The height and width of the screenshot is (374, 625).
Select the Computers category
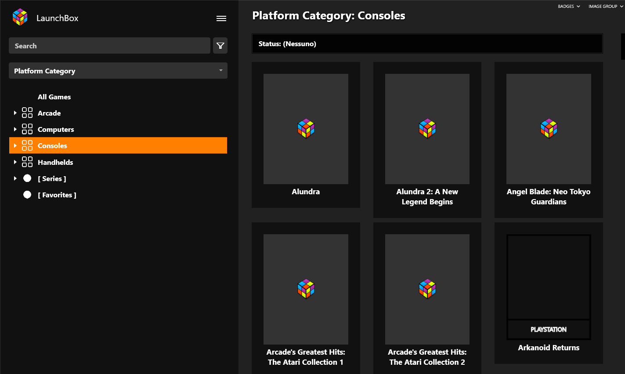pos(56,129)
